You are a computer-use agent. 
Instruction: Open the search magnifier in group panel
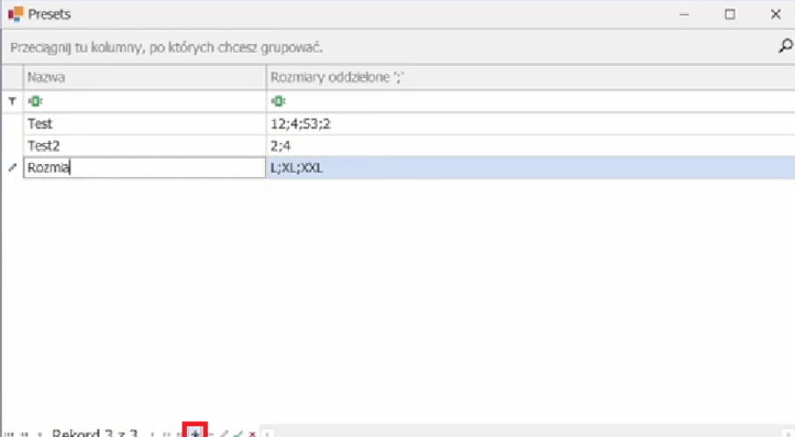coord(784,46)
